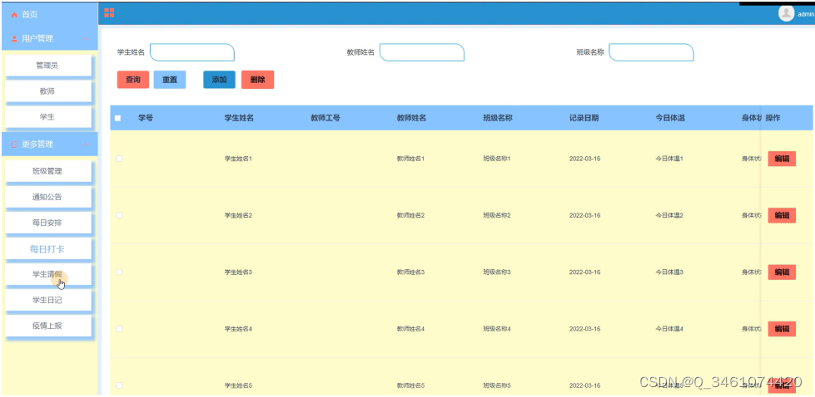Screen dimensions: 815x397
Task: Click the 2022-03-16 date in 学生姓名1 row
Action: click(x=584, y=159)
